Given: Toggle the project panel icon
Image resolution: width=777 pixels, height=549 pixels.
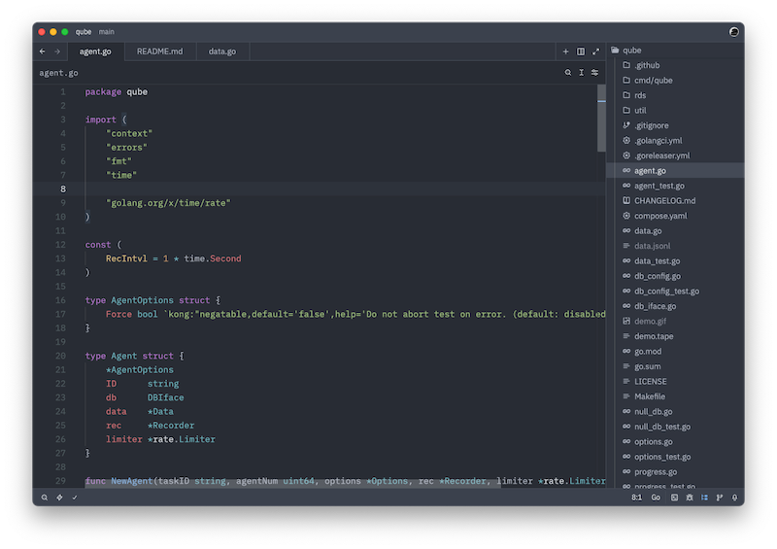Looking at the screenshot, I should tap(704, 498).
